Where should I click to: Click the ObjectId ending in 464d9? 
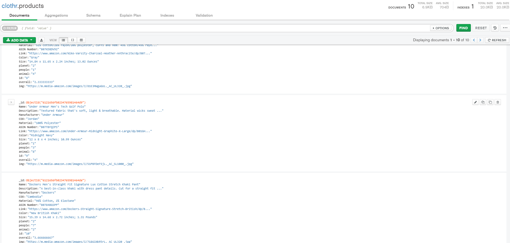[x=56, y=102]
